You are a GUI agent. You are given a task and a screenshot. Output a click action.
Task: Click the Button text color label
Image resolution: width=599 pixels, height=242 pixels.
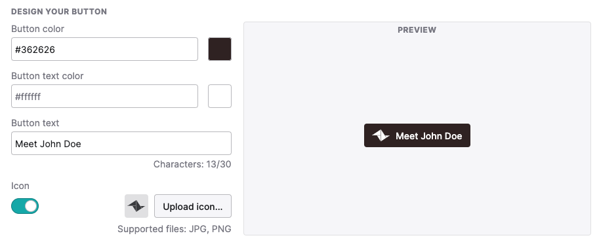(47, 77)
